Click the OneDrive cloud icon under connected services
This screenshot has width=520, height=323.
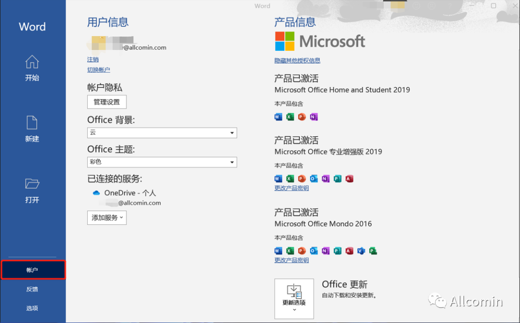pyautogui.click(x=96, y=193)
